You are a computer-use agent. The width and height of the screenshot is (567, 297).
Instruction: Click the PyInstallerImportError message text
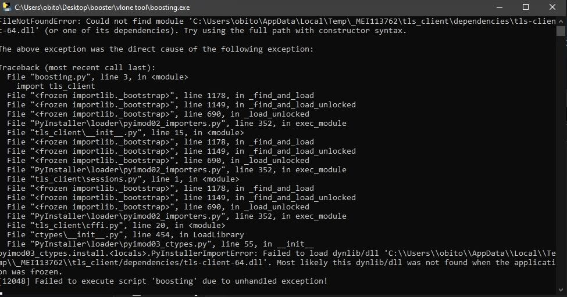pyautogui.click(x=277, y=262)
